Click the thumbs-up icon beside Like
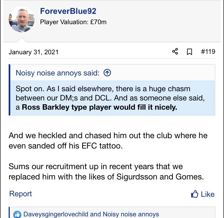 pyautogui.click(x=195, y=194)
